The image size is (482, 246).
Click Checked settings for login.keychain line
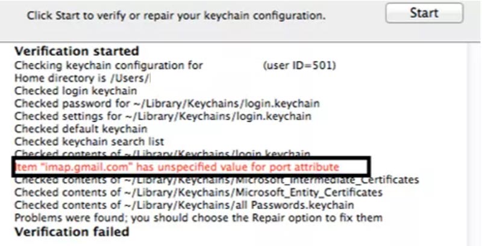[163, 117]
